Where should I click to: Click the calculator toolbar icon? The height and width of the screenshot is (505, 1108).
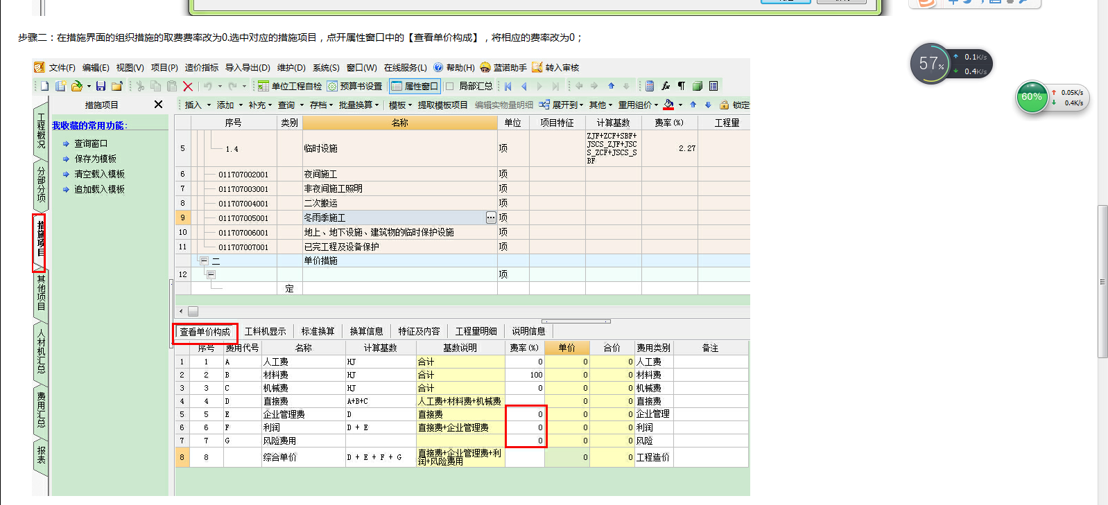pos(650,86)
